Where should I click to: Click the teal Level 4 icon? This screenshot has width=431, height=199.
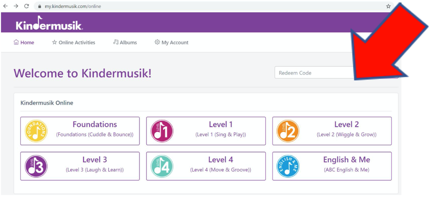(162, 166)
